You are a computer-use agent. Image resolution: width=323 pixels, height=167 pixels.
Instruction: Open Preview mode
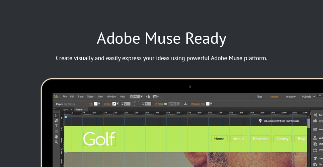tap(291, 97)
